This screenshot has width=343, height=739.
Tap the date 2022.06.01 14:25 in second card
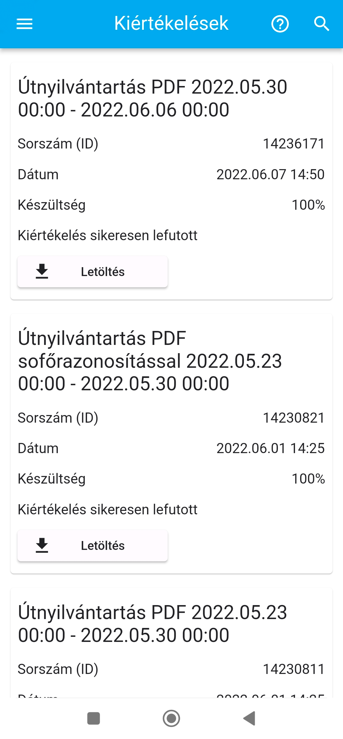[x=270, y=448]
